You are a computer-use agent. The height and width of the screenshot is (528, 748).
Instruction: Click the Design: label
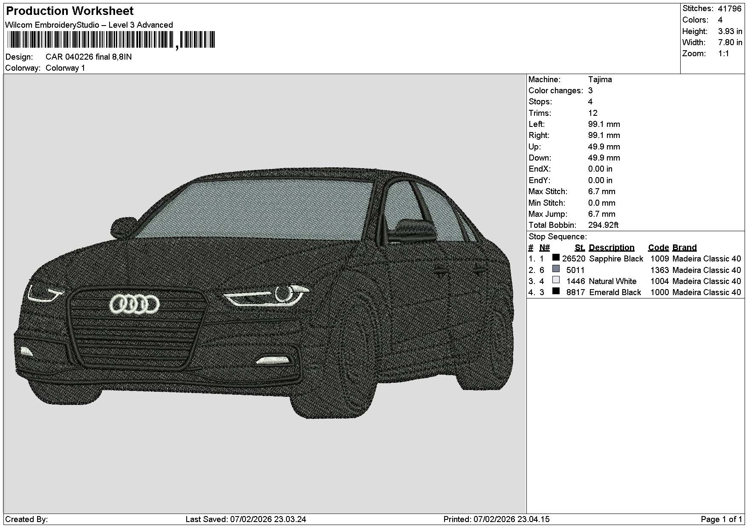click(x=19, y=57)
